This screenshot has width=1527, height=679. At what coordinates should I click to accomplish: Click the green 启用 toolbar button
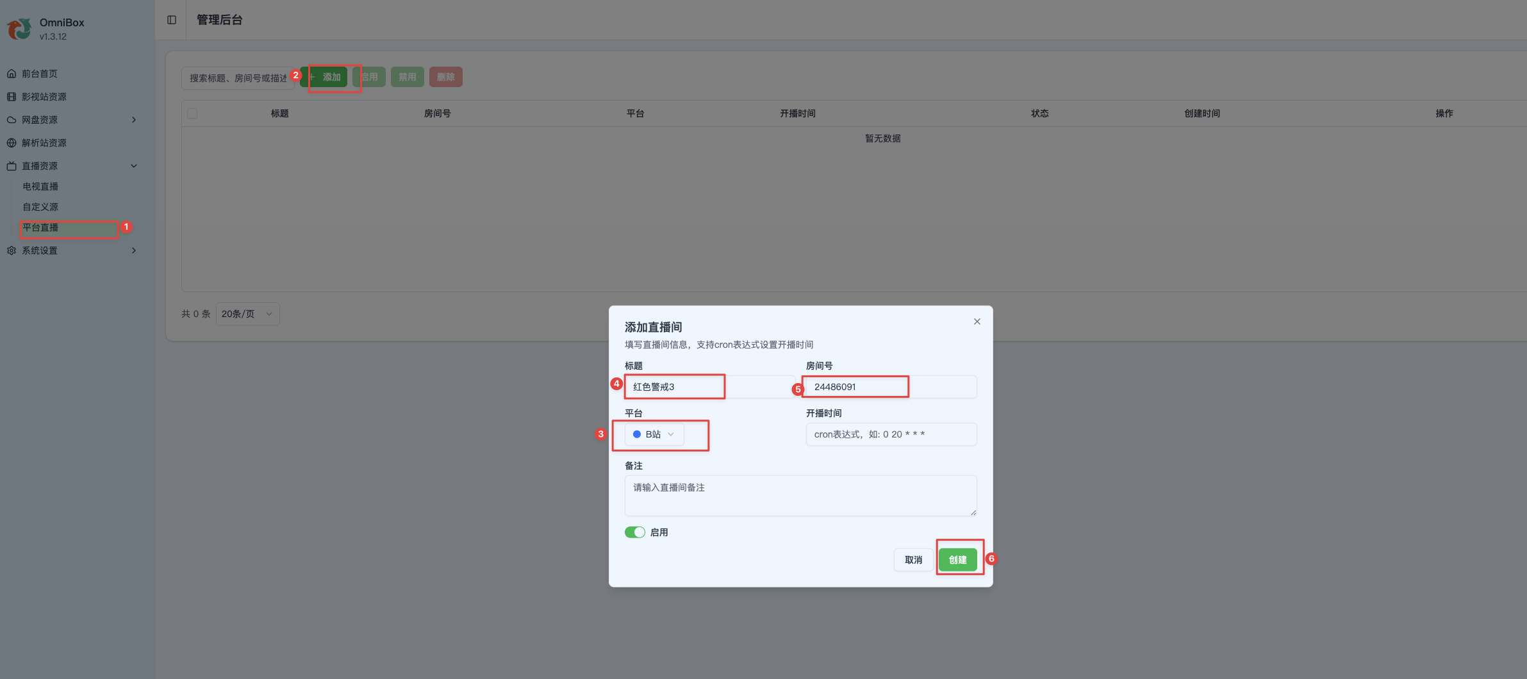tap(369, 77)
